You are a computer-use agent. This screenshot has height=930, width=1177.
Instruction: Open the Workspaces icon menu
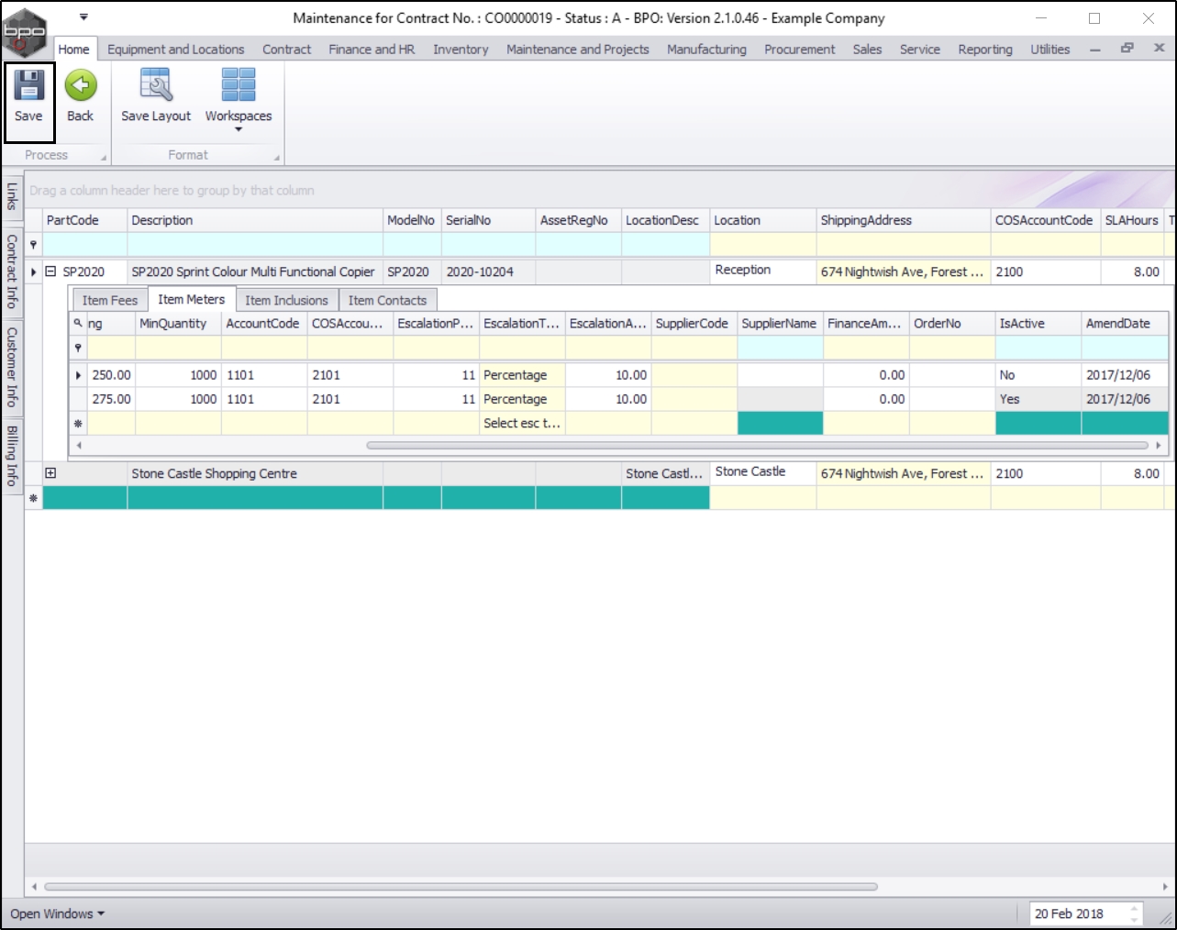[239, 85]
